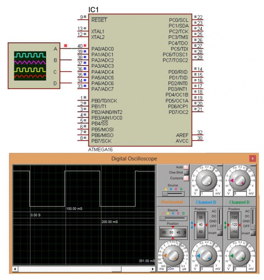Click the timebase field showing 20m
Viewport: 264px width, 280px height.
[x=173, y=269]
